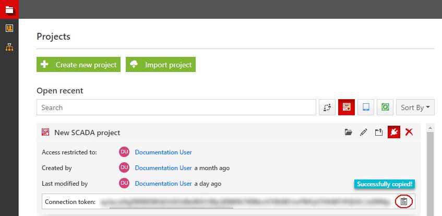Open Documentation User link beside Created by
Image resolution: width=442 pixels, height=216 pixels.
pyautogui.click(x=163, y=168)
